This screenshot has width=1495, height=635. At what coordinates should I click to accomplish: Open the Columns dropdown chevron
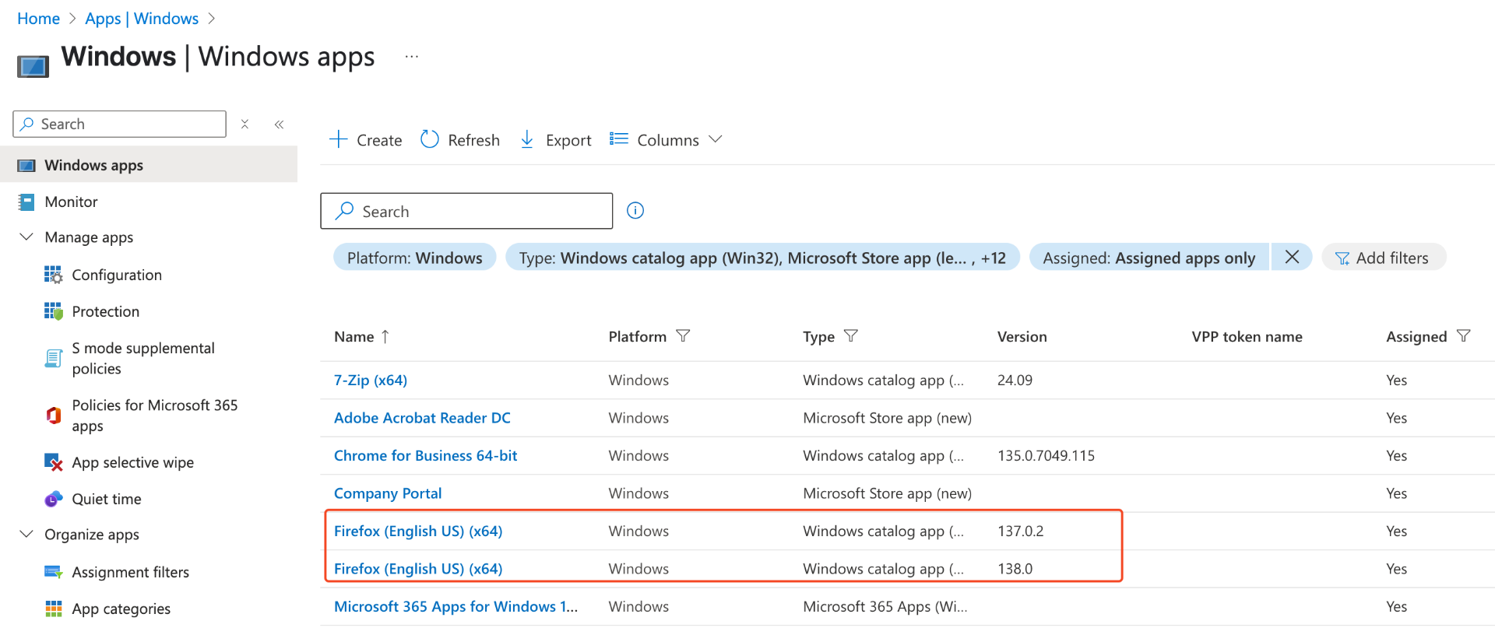[716, 139]
